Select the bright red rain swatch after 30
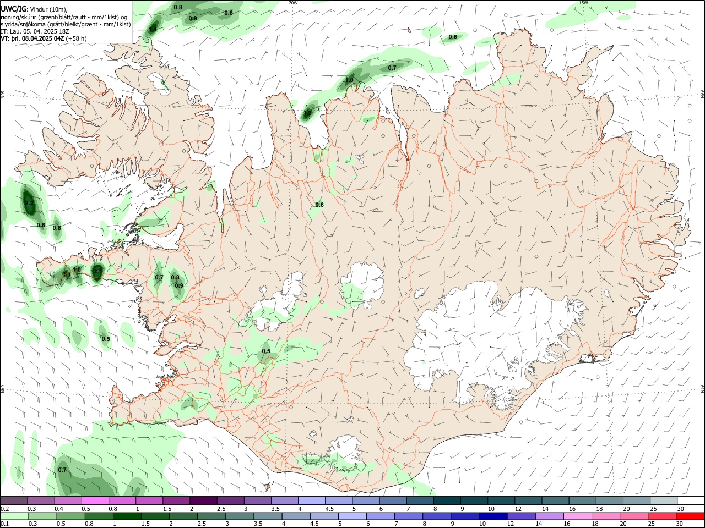 click(x=690, y=516)
